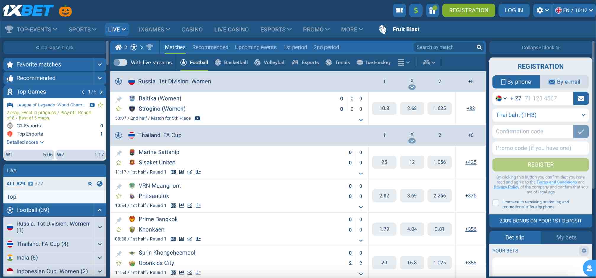This screenshot has height=278, width=596.
Task: Add Sisaket United match to favorites with star
Action: tap(119, 163)
